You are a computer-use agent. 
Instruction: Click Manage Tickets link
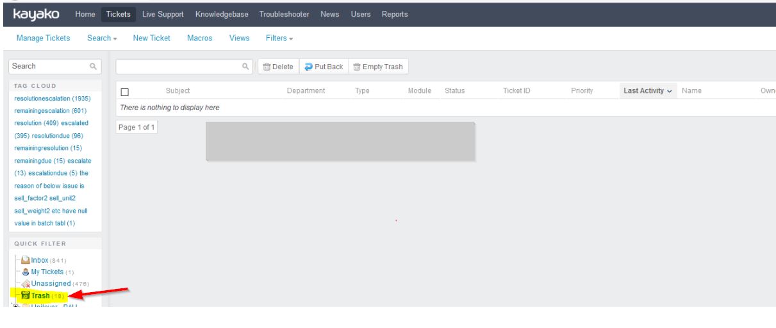pos(43,38)
